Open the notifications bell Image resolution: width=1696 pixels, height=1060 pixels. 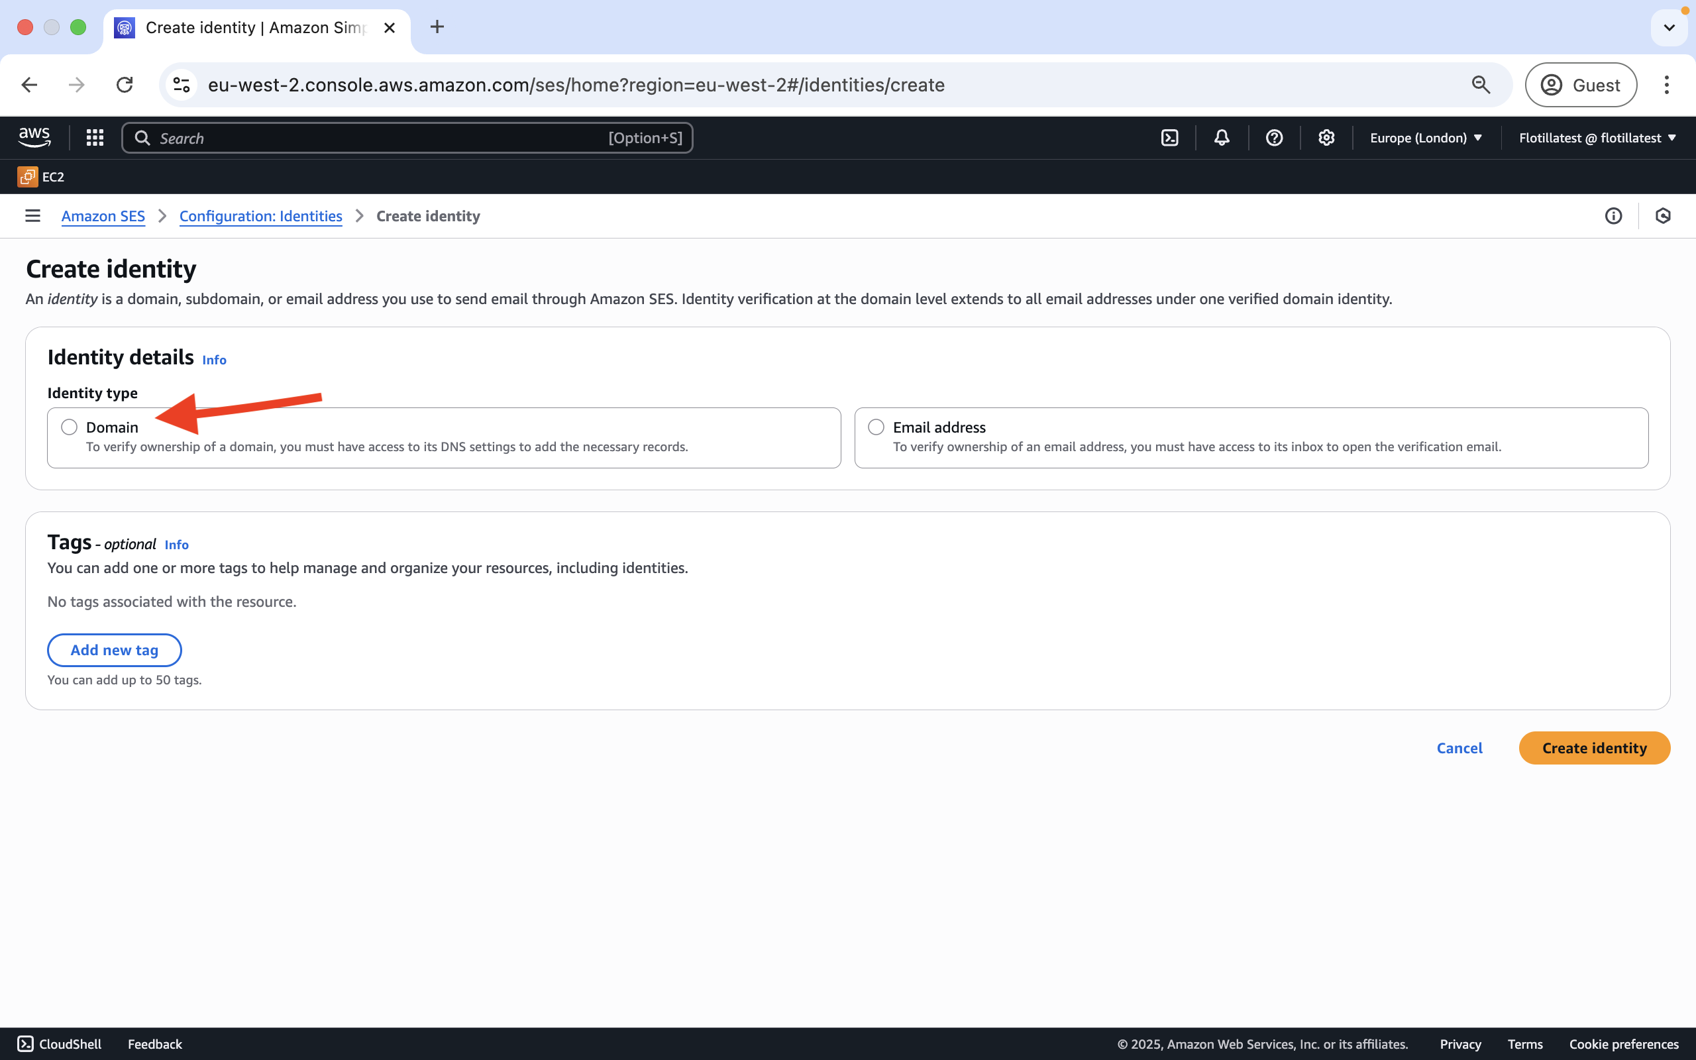point(1222,138)
